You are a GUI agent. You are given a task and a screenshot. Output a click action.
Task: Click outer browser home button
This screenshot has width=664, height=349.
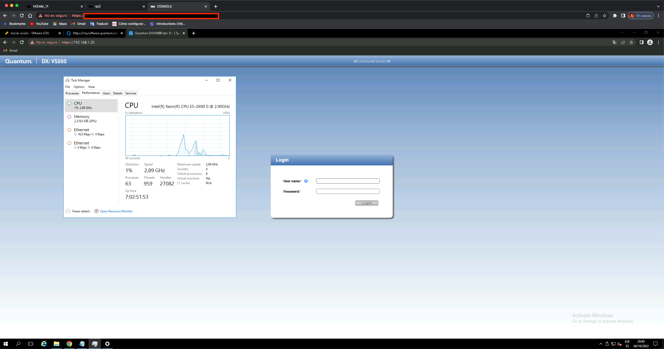(x=30, y=16)
